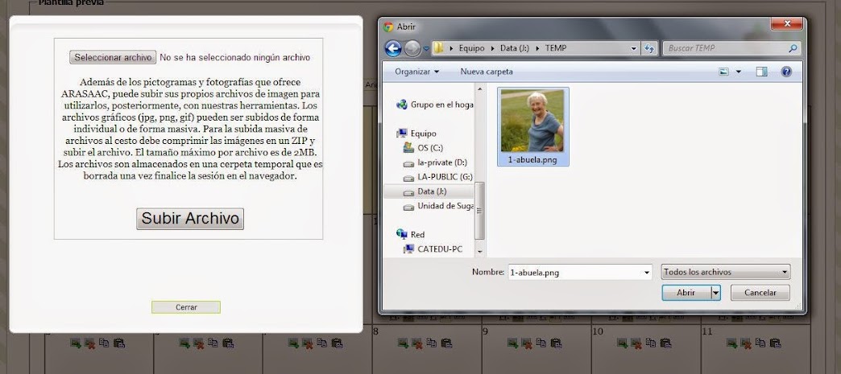Click the refresh icon beside address bar
841x374 pixels.
[649, 48]
